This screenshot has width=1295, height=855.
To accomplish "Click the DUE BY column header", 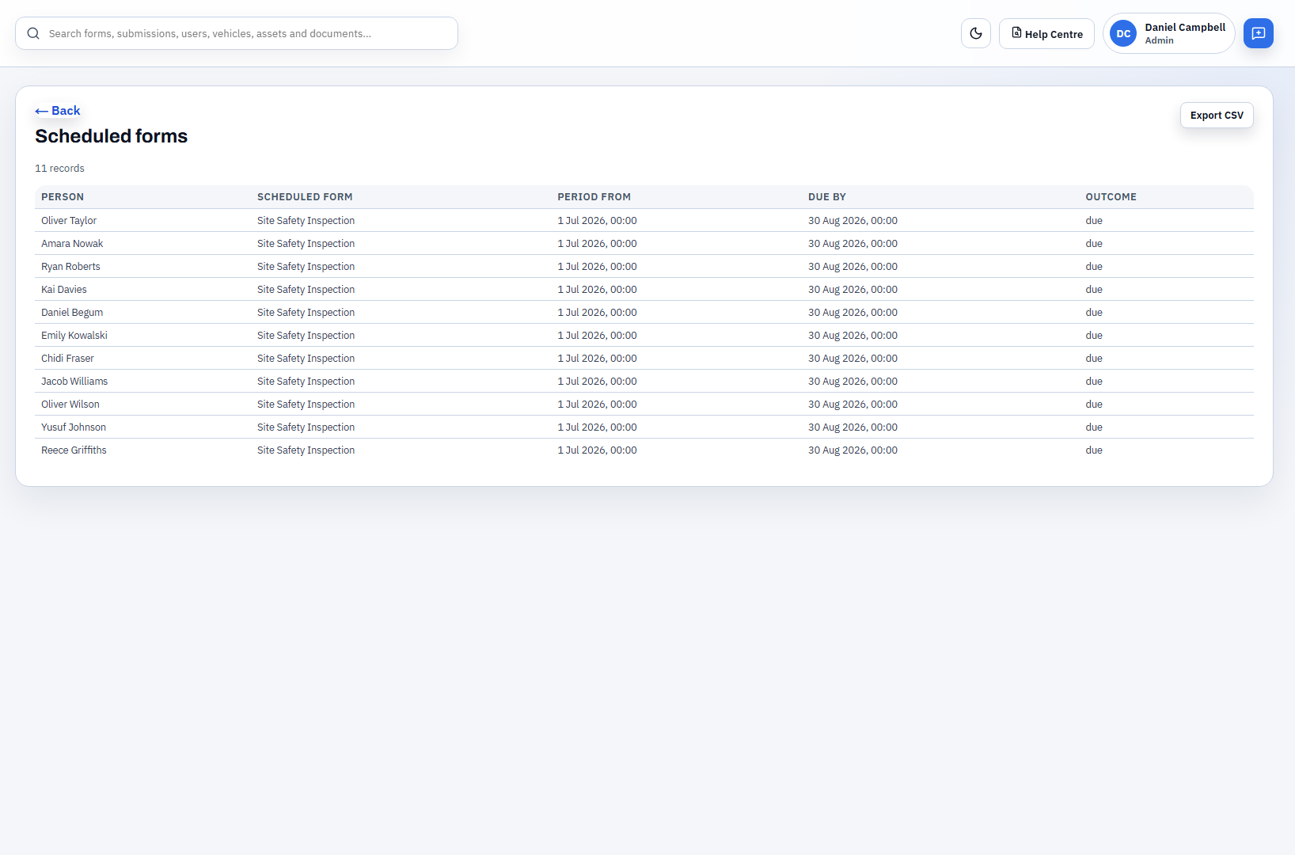I will [827, 197].
